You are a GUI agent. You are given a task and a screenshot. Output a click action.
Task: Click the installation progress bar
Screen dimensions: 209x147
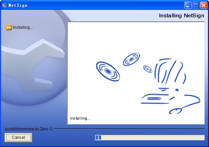(x=150, y=138)
